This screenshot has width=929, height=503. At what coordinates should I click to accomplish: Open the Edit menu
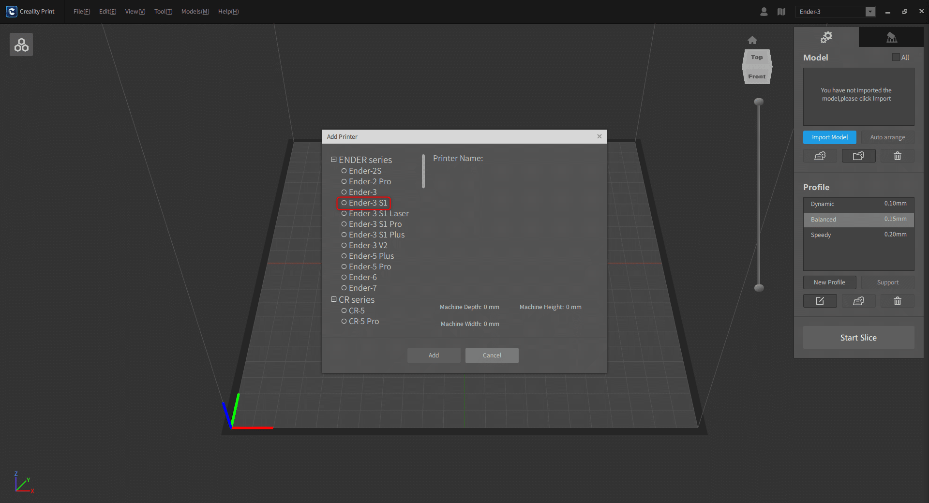[107, 12]
